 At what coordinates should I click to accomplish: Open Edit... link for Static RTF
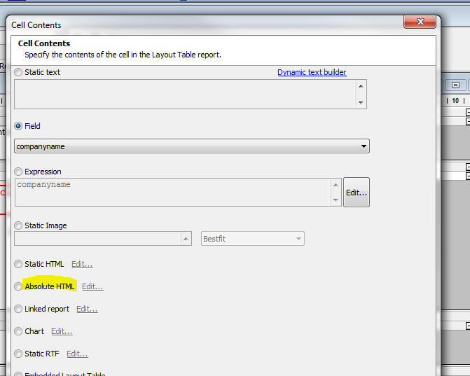77,354
